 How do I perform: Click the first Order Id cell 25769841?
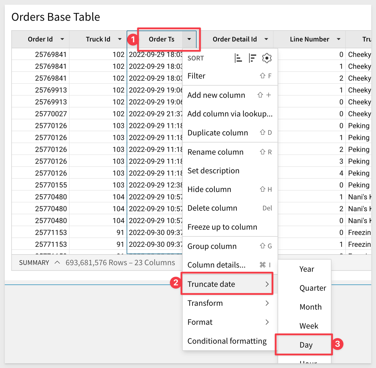(51, 55)
